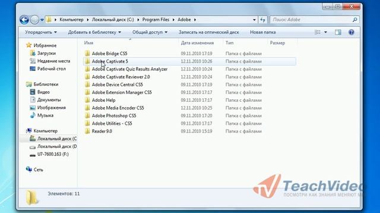The height and width of the screenshot is (213, 380).
Task: Click the magnifier search icon
Action: click(355, 20)
